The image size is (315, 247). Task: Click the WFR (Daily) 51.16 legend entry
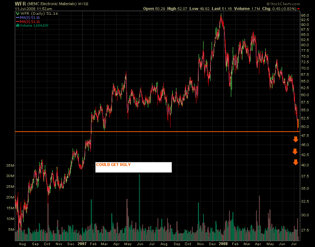point(39,14)
